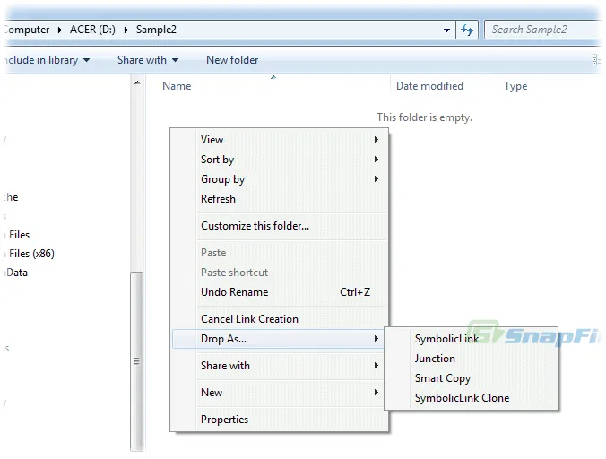This screenshot has height=459, width=606.
Task: Choose Undo Rename in context menu
Action: [279, 292]
